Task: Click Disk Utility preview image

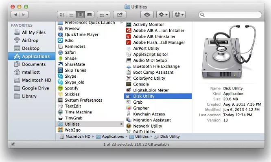Action: tap(228, 52)
